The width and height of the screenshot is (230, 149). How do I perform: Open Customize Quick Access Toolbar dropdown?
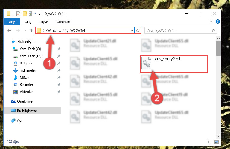39,14
